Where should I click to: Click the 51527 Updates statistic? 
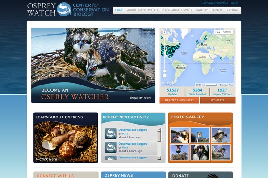click(172, 92)
